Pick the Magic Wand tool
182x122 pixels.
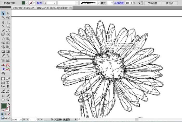coord(3,18)
